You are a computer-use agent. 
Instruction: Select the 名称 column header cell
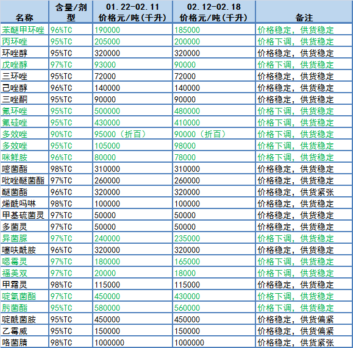pyautogui.click(x=24, y=12)
